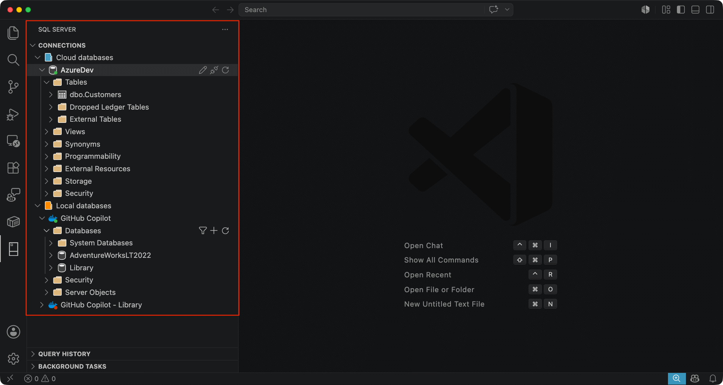The image size is (723, 385).
Task: Open the Accounts menu icon
Action: (x=13, y=332)
